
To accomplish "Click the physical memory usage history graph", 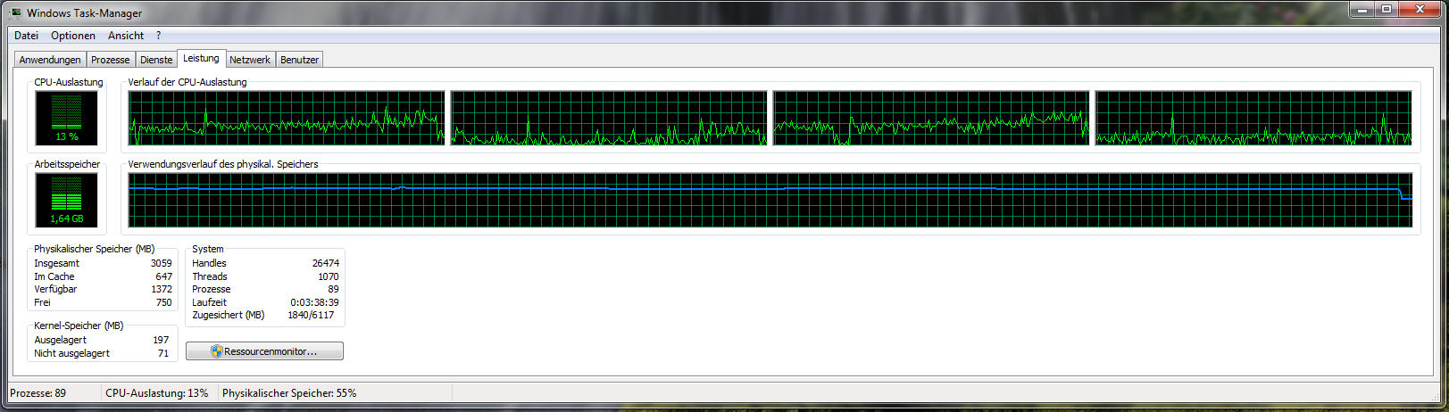I will (770, 200).
